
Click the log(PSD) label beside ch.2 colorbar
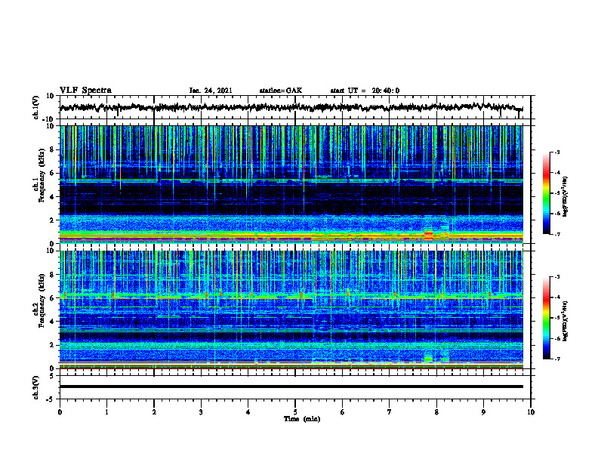click(x=566, y=321)
